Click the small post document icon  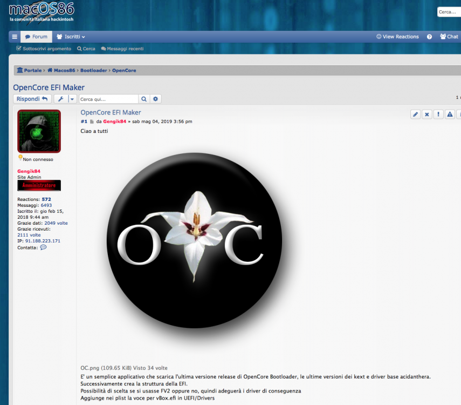coord(92,122)
